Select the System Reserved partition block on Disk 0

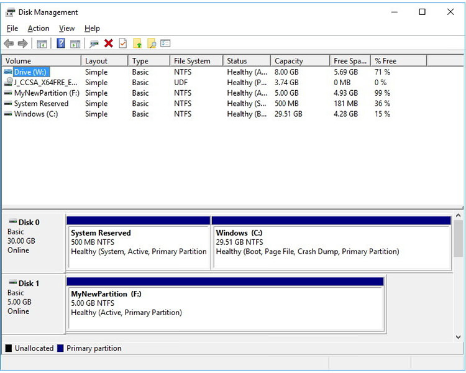click(138, 247)
